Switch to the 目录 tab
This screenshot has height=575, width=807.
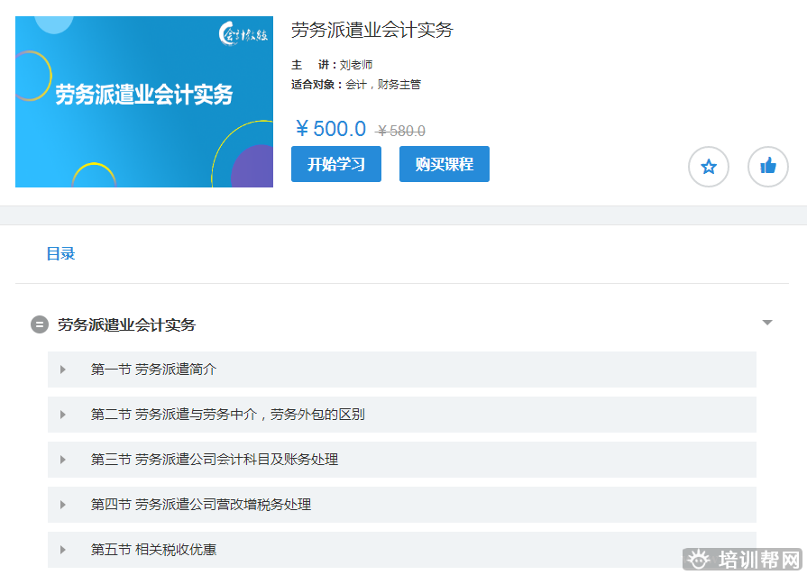pos(60,254)
